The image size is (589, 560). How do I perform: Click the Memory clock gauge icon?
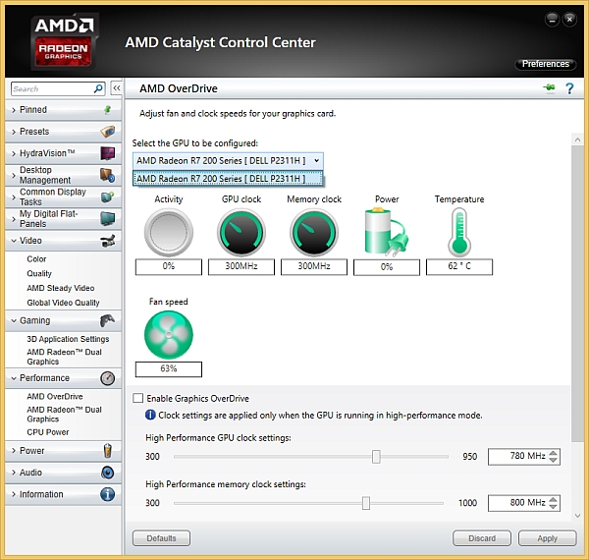(x=314, y=233)
